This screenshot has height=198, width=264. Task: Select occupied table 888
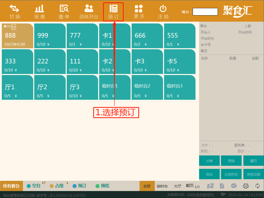coord(18,36)
